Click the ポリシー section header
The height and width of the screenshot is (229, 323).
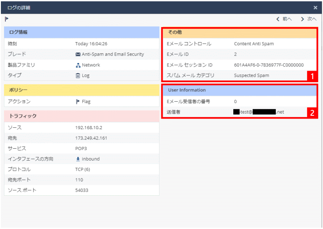[81, 90]
